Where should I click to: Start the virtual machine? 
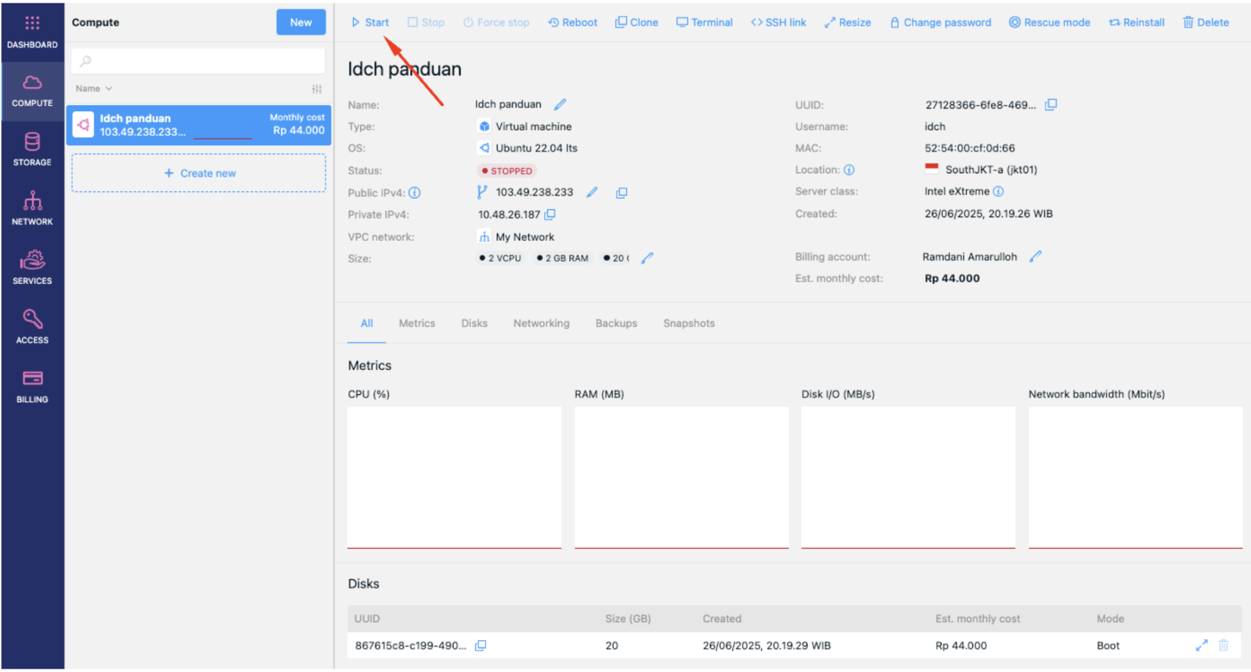coord(371,22)
